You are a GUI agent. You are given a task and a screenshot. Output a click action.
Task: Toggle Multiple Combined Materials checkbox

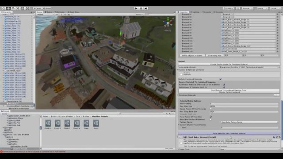click(x=220, y=79)
